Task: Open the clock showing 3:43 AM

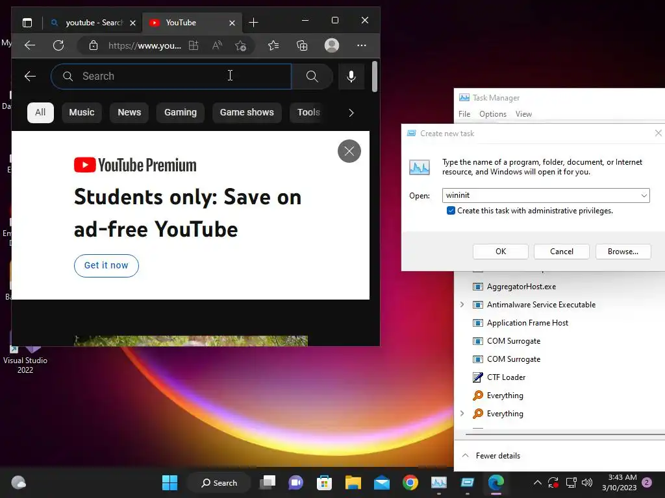Action: coord(619,482)
